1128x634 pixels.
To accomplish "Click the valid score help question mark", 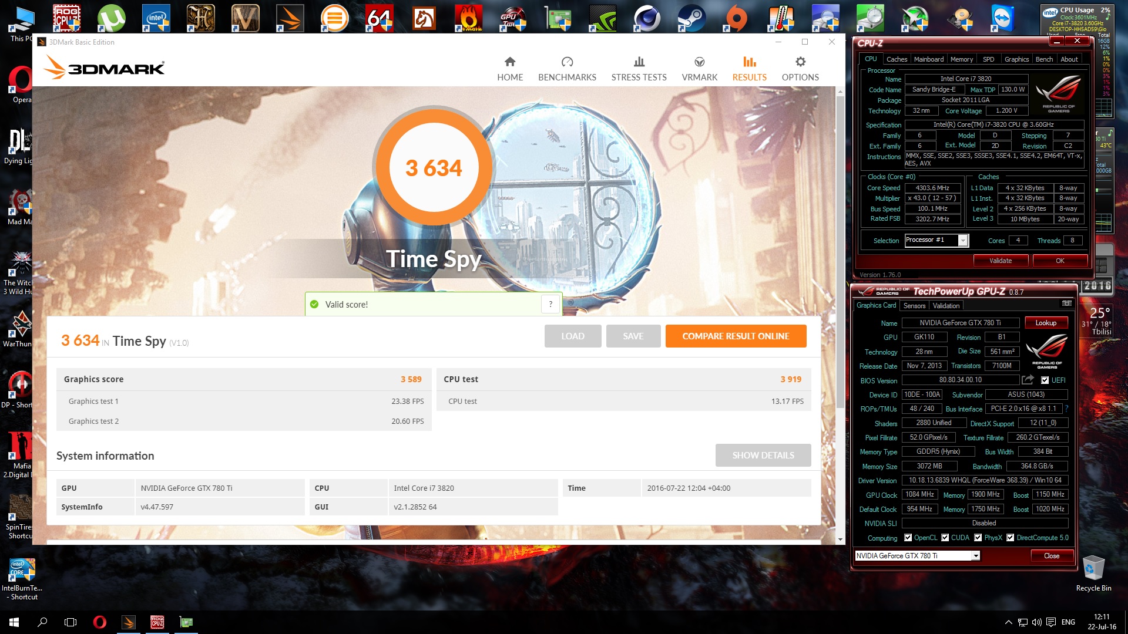I will click(550, 304).
